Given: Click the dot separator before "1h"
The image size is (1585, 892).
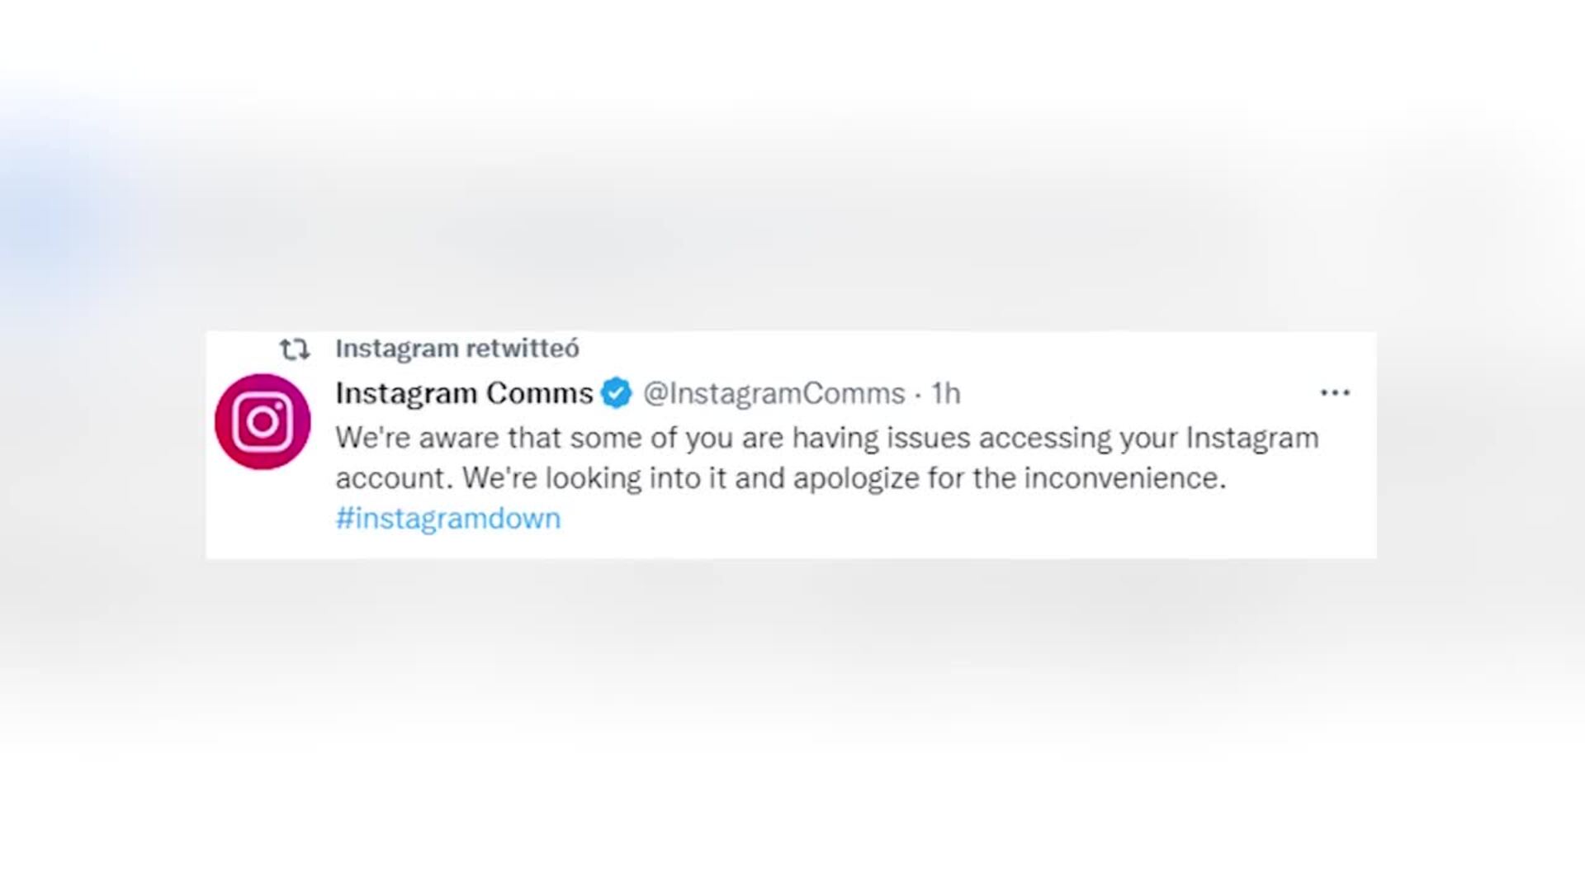Looking at the screenshot, I should click(918, 395).
